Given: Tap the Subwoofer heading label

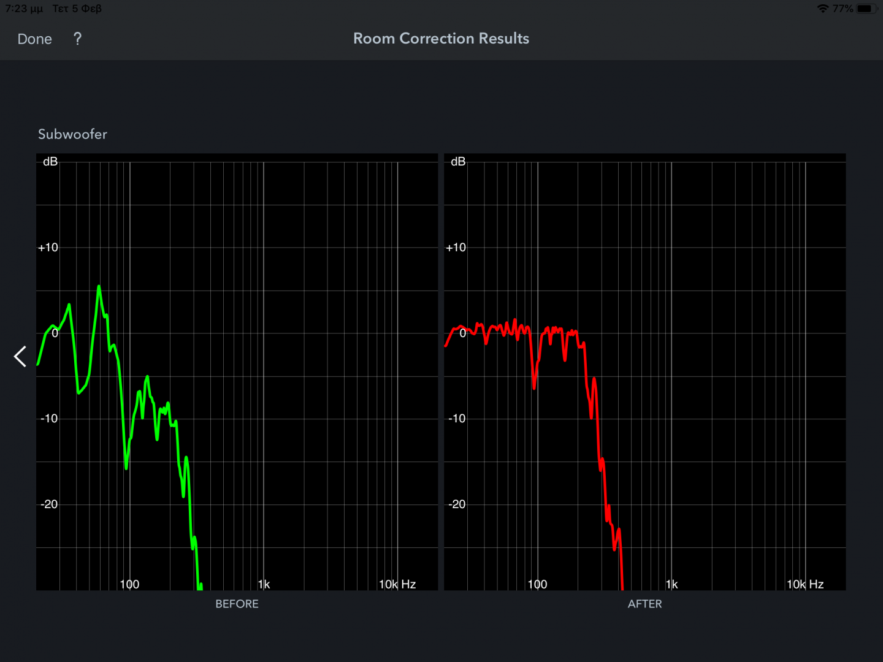Looking at the screenshot, I should [x=72, y=134].
